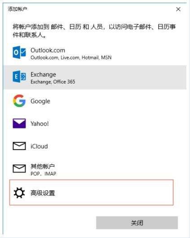This screenshot has width=190, height=238.
Task: Pick the Yahoo! account option
Action: (95, 123)
